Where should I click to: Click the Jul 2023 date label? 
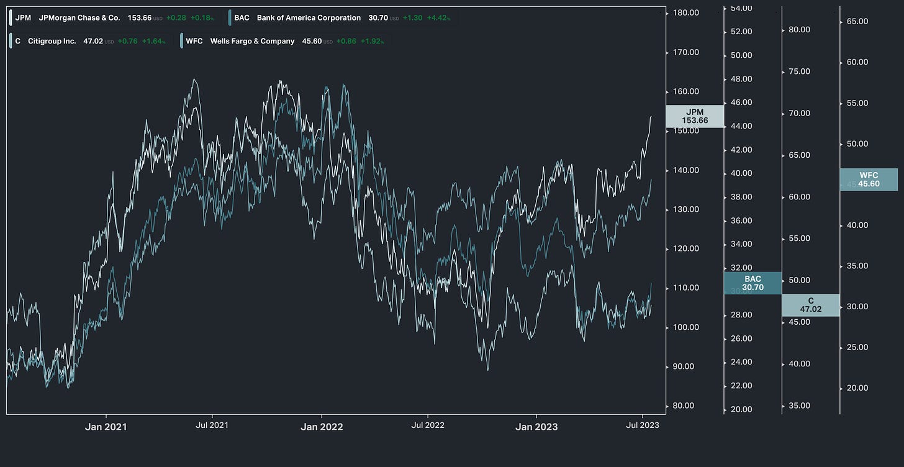643,425
